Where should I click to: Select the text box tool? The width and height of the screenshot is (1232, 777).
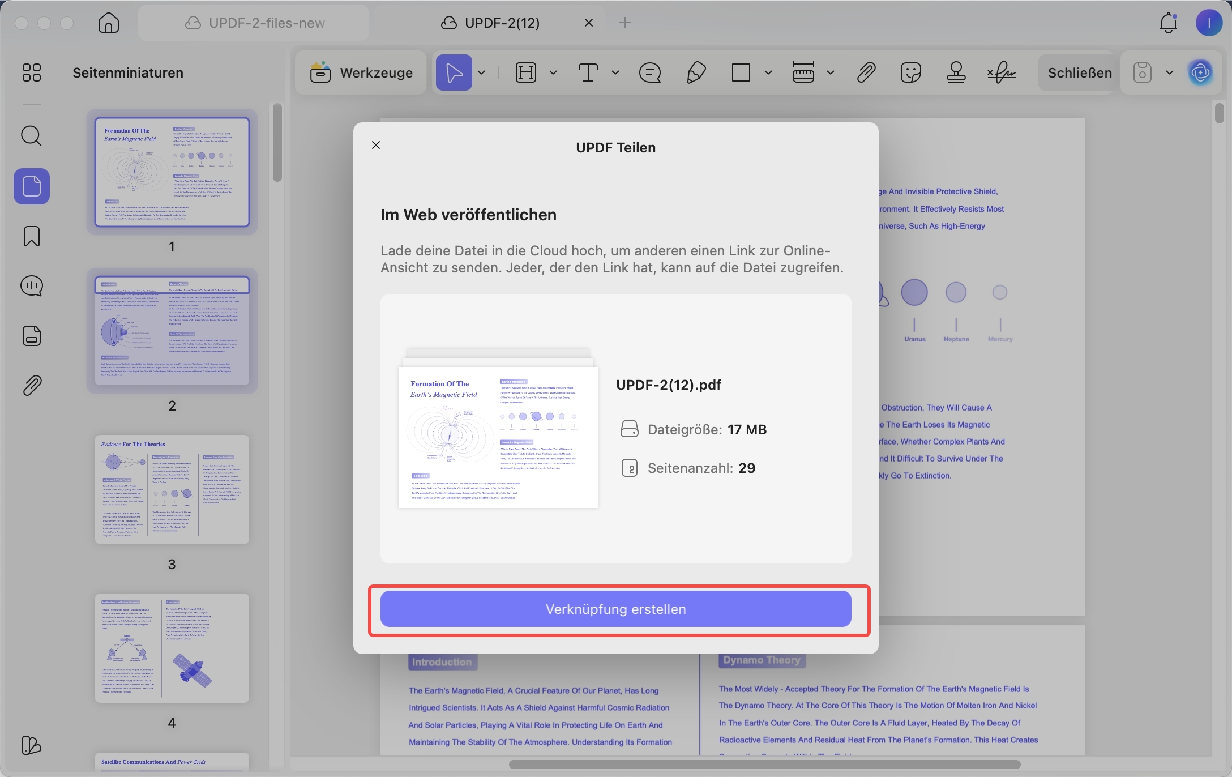coord(588,72)
